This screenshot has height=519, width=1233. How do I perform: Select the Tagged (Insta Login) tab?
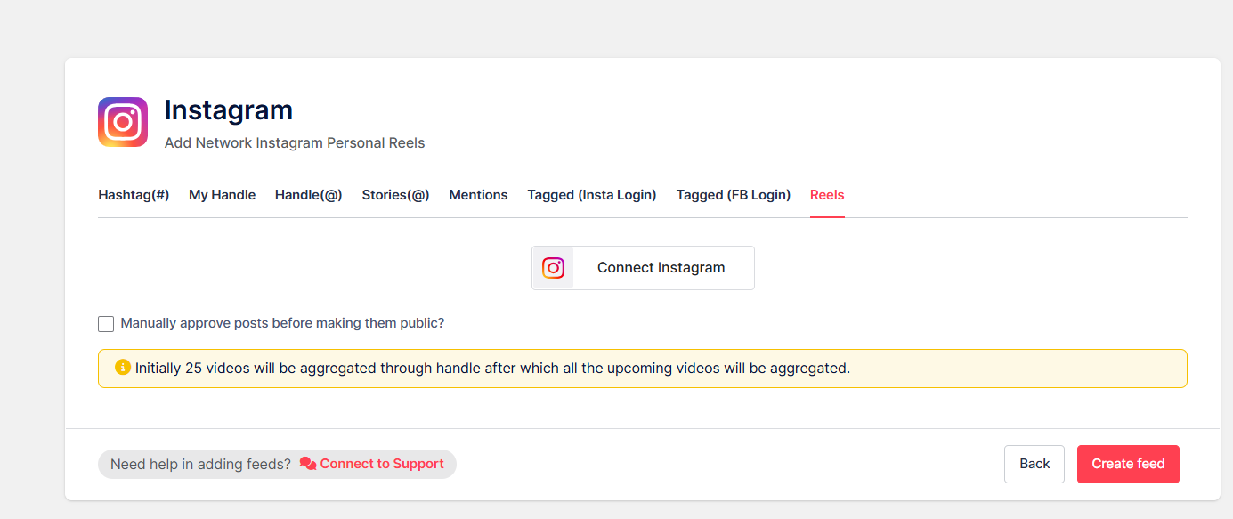[591, 194]
